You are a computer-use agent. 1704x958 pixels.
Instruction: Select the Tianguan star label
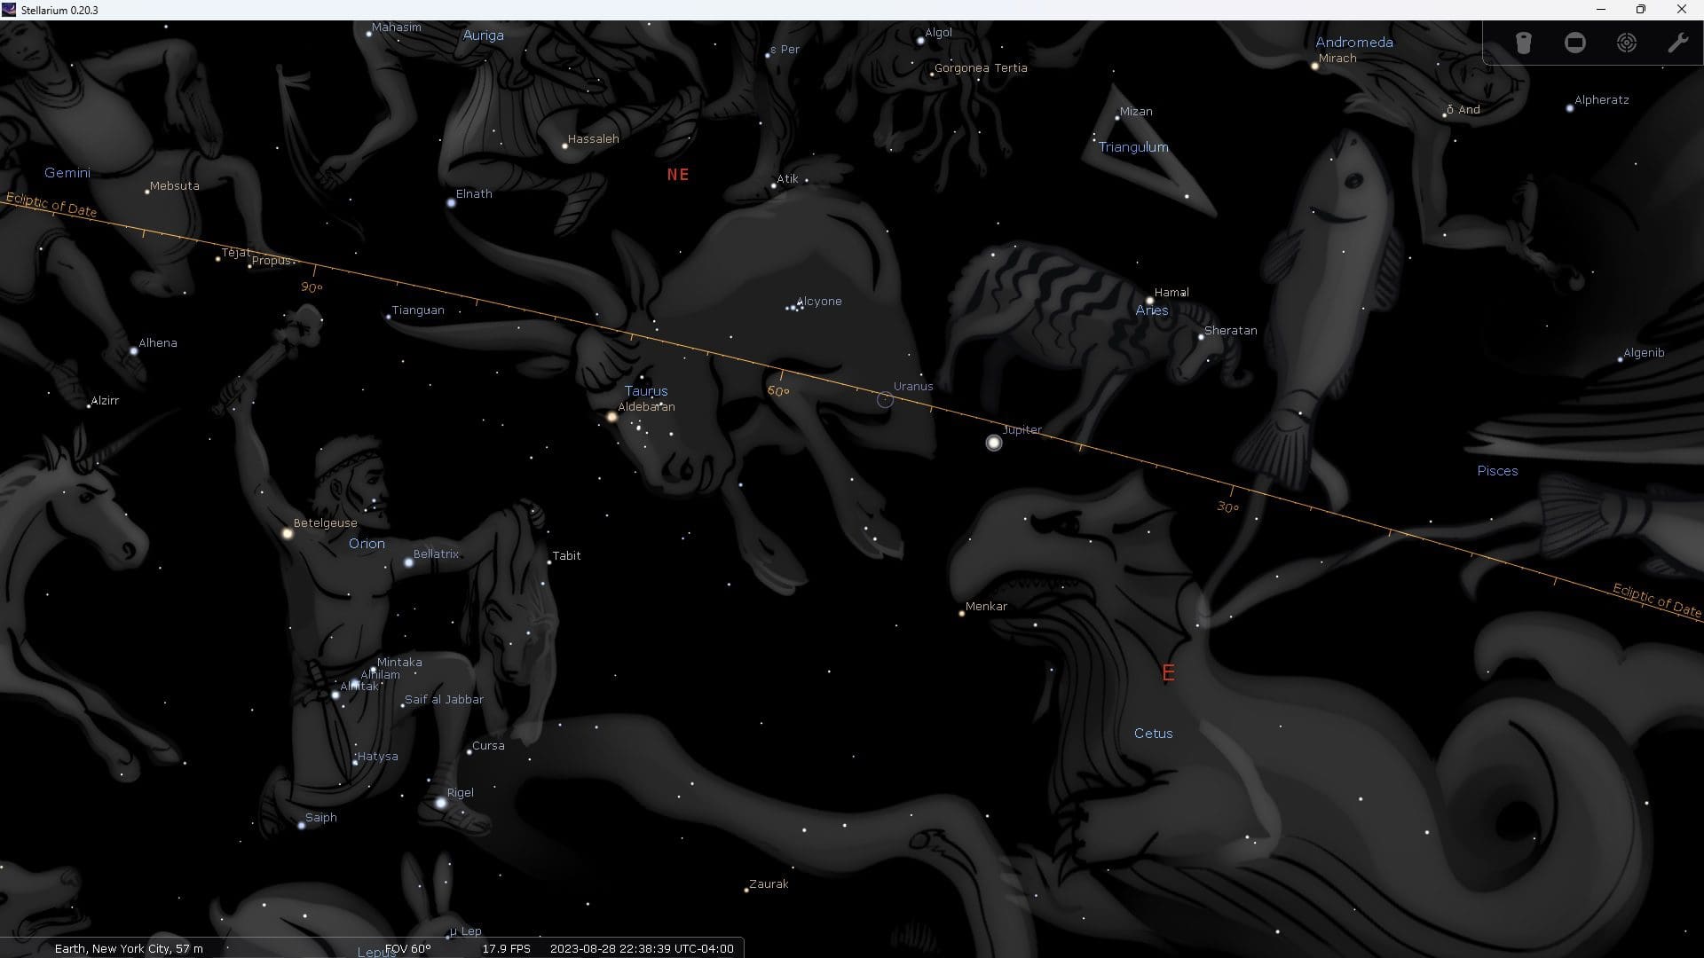[x=417, y=310]
